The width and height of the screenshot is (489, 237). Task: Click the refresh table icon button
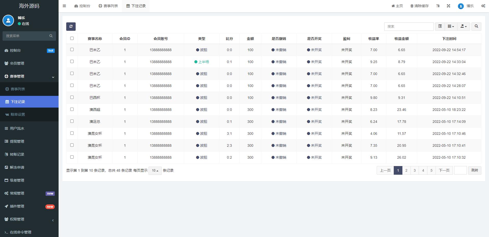tap(71, 26)
